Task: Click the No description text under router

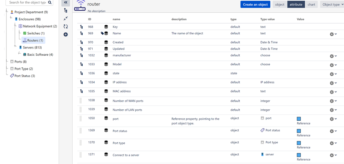Action: click(96, 11)
